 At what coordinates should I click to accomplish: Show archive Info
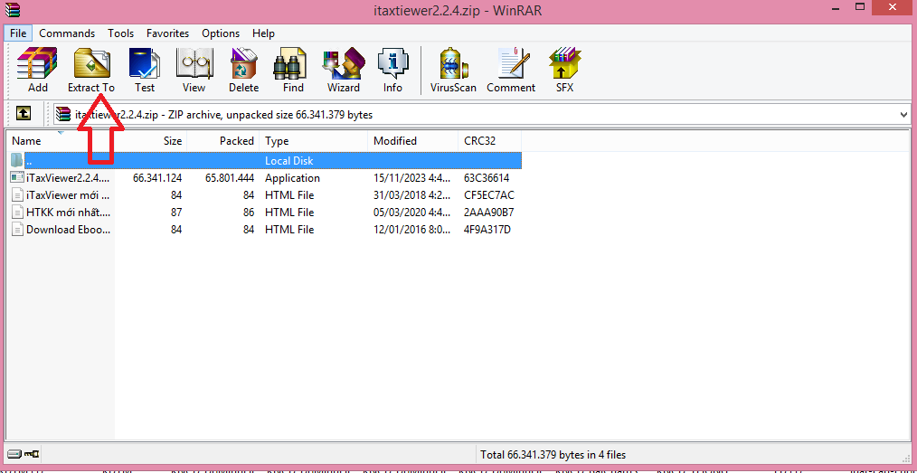[x=392, y=71]
